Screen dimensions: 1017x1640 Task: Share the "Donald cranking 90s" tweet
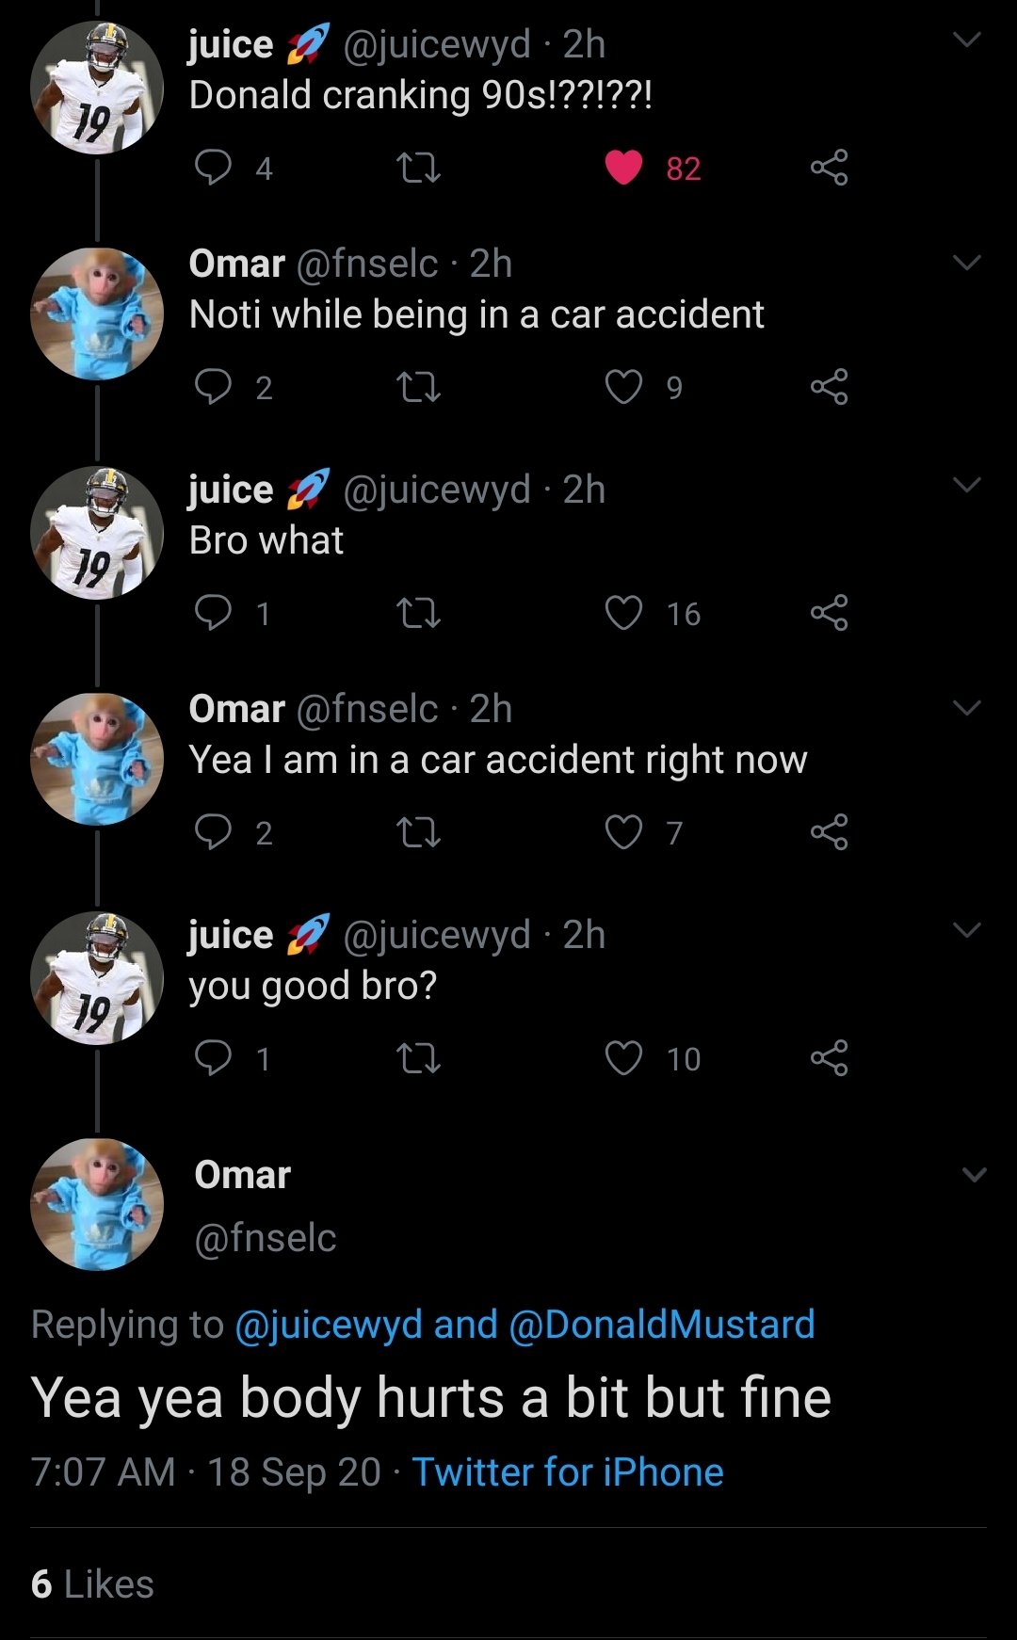[x=829, y=168]
